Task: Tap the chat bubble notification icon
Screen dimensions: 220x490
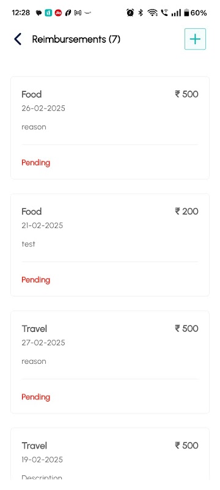Action: point(38,13)
